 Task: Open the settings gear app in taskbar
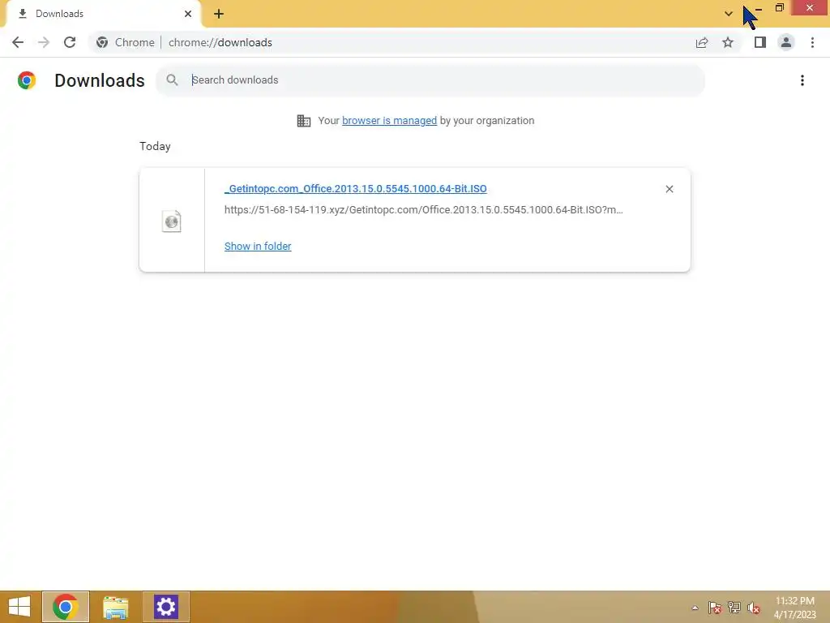165,607
